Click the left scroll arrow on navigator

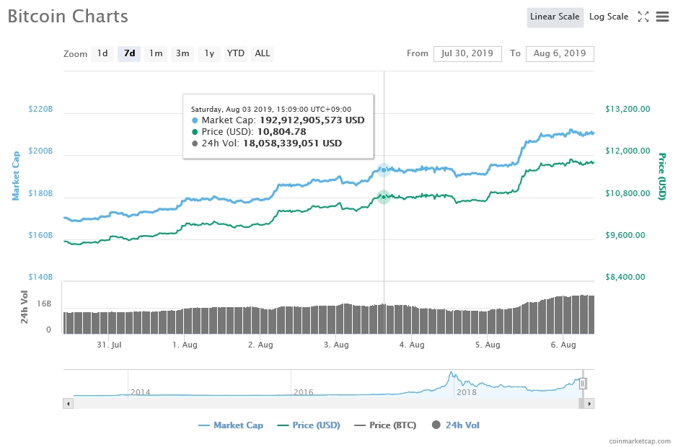[69, 404]
